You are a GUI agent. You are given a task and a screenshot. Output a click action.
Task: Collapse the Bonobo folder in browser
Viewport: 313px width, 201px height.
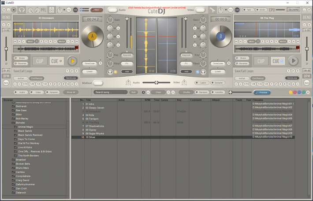click(13, 123)
